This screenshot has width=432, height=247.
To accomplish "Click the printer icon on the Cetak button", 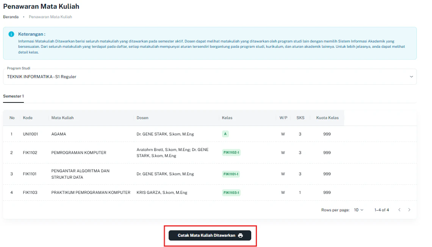I will 241,235.
